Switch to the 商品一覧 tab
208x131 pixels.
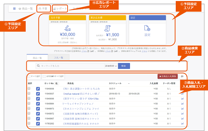pyautogui.click(x=37, y=58)
